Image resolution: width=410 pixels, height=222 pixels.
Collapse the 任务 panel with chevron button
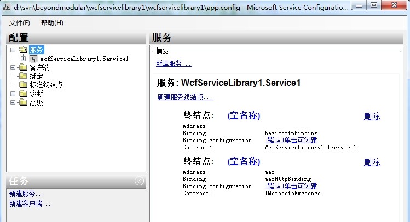pos(139,181)
